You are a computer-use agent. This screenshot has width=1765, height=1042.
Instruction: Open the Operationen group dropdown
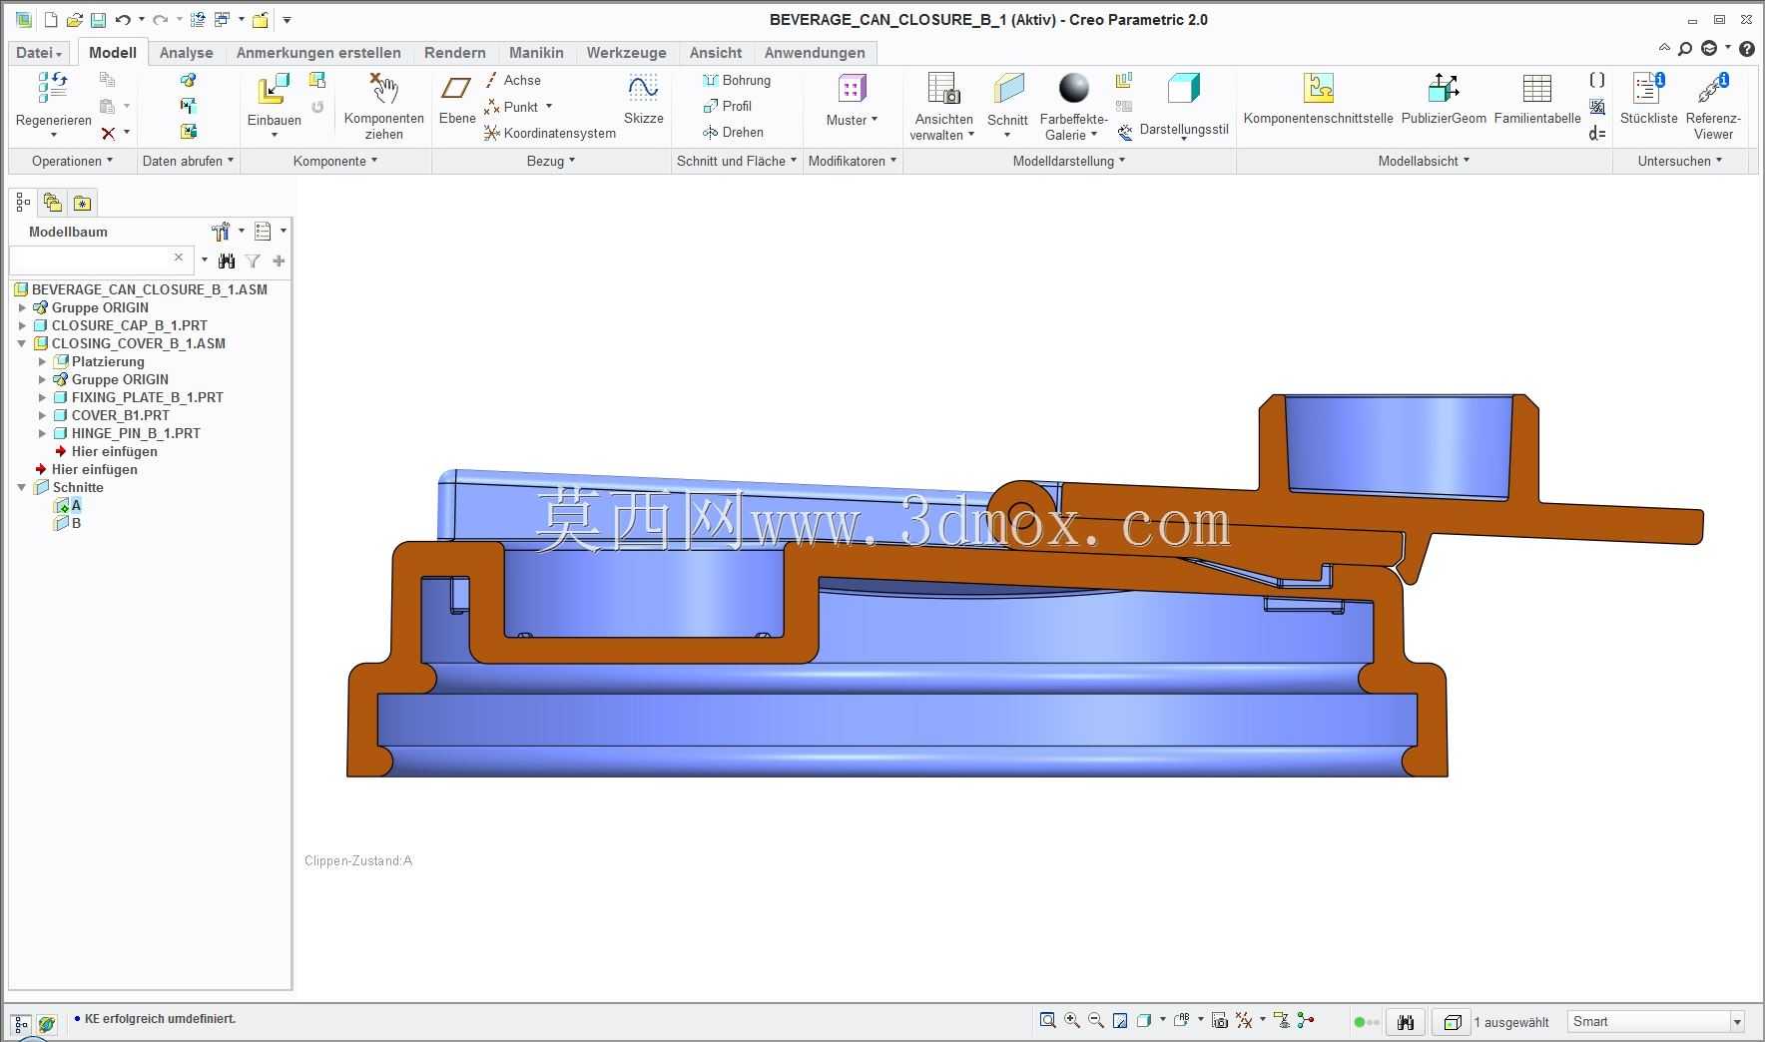pyautogui.click(x=72, y=161)
